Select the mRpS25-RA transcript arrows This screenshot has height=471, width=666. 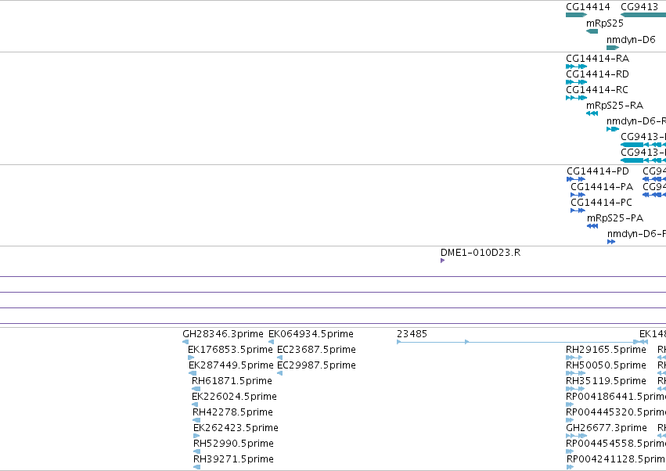pos(592,113)
